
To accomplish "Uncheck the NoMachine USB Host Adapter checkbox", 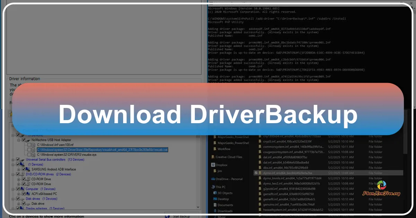I will coord(23,140).
